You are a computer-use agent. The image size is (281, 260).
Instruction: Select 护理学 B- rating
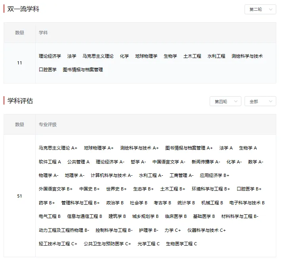pyautogui.click(x=149, y=230)
